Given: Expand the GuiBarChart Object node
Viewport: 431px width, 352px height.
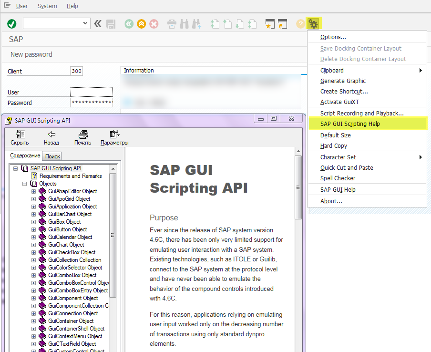Looking at the screenshot, I should 33,214.
